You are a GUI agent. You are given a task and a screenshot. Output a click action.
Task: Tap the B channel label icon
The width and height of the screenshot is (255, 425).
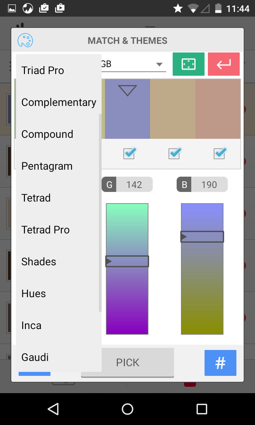(x=184, y=184)
